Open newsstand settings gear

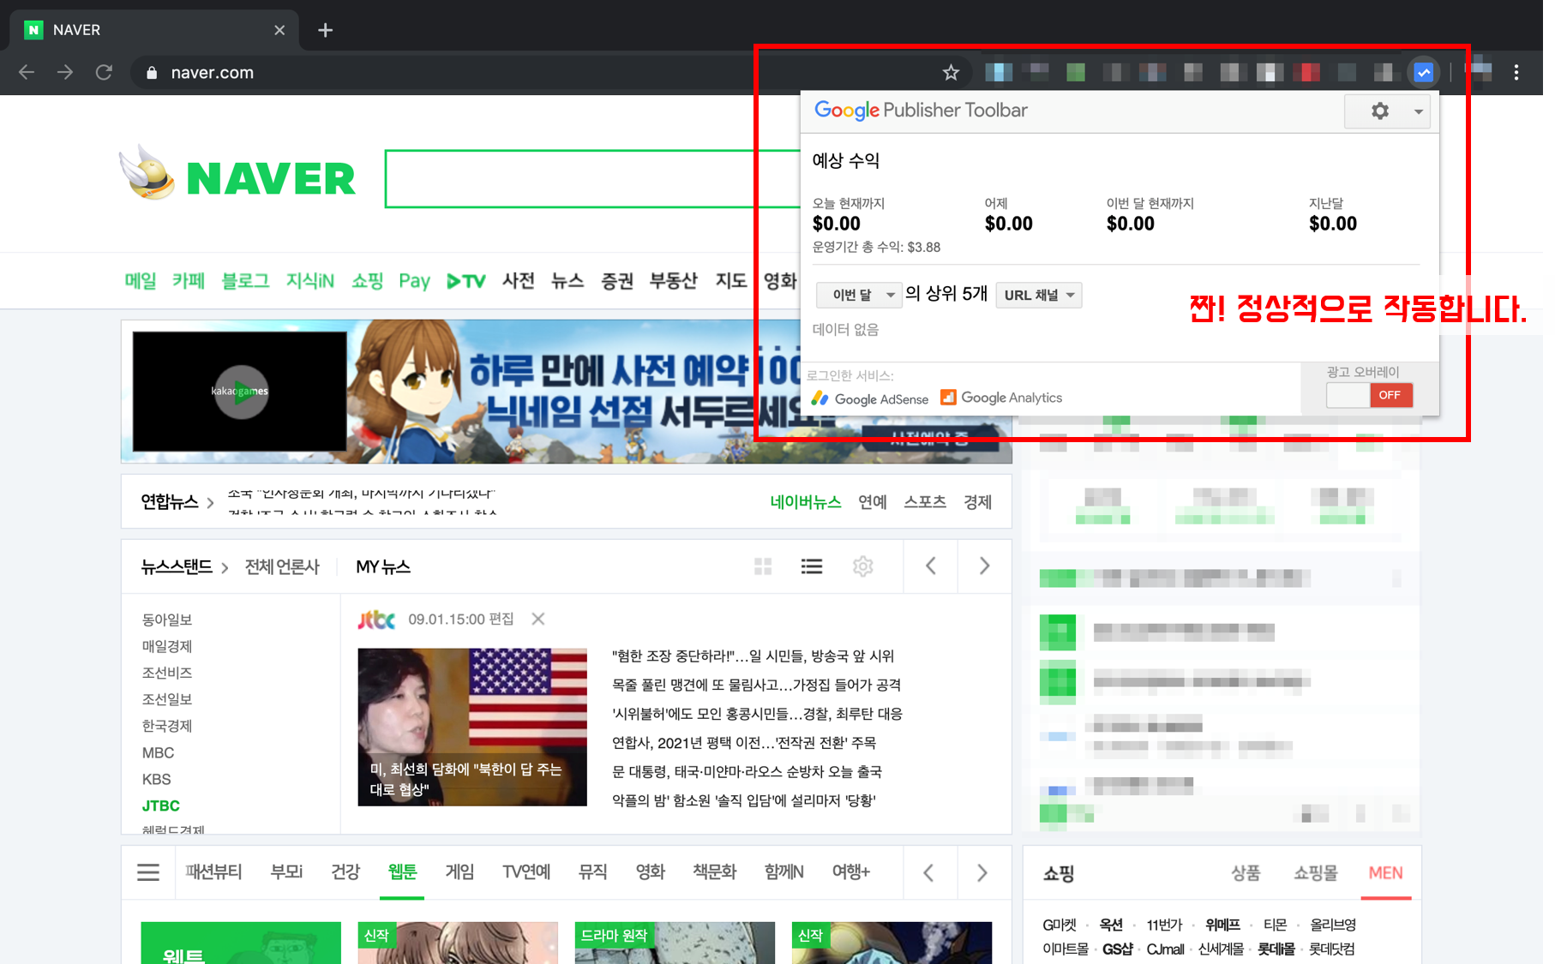(863, 566)
